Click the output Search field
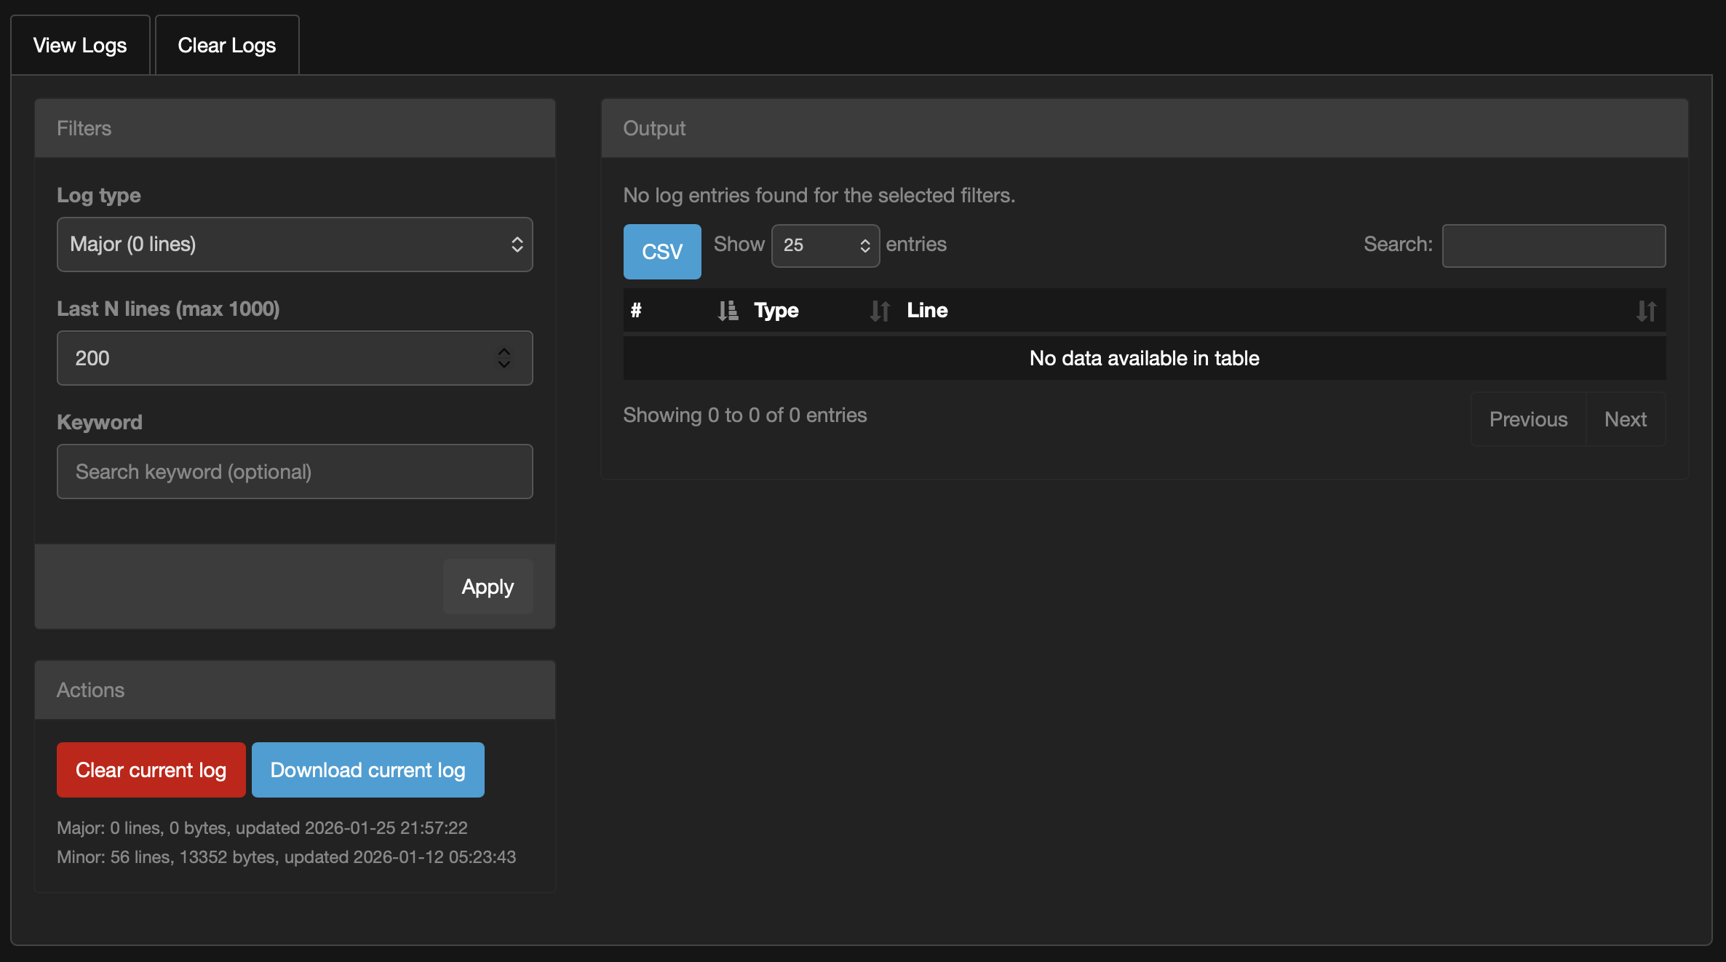1726x962 pixels. 1554,245
